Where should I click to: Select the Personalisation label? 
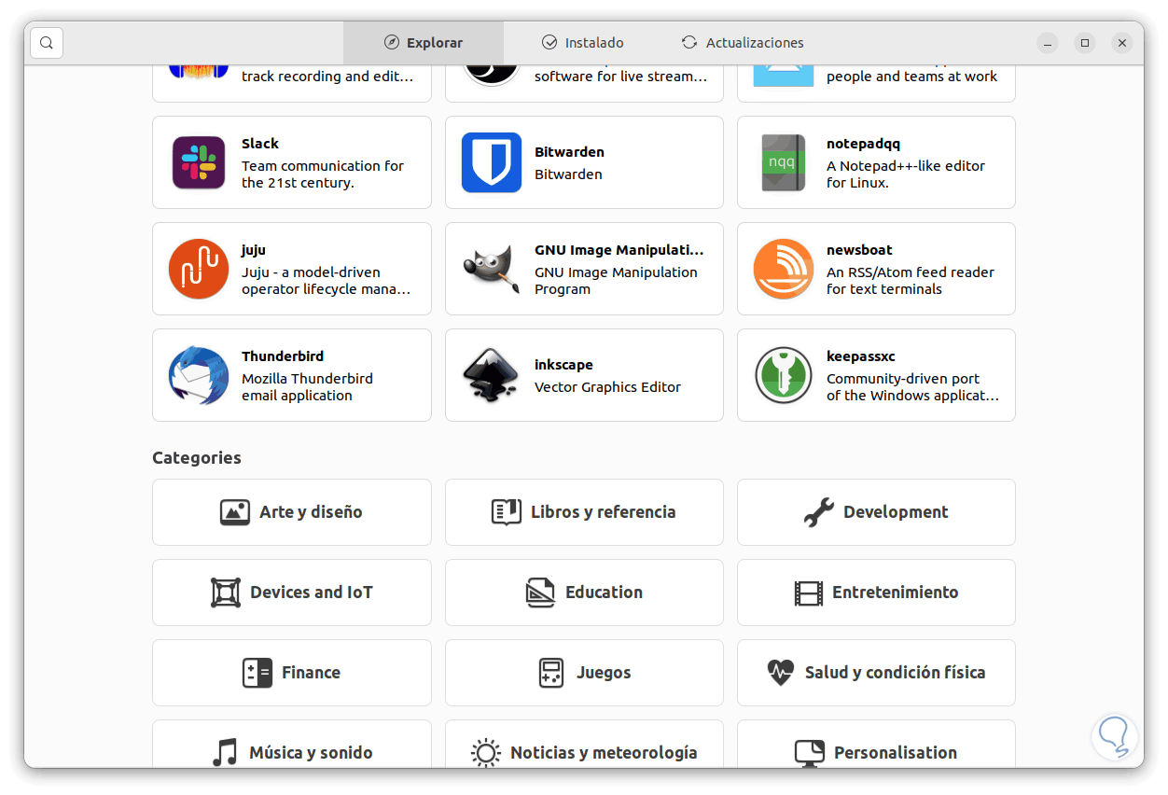coord(896,753)
